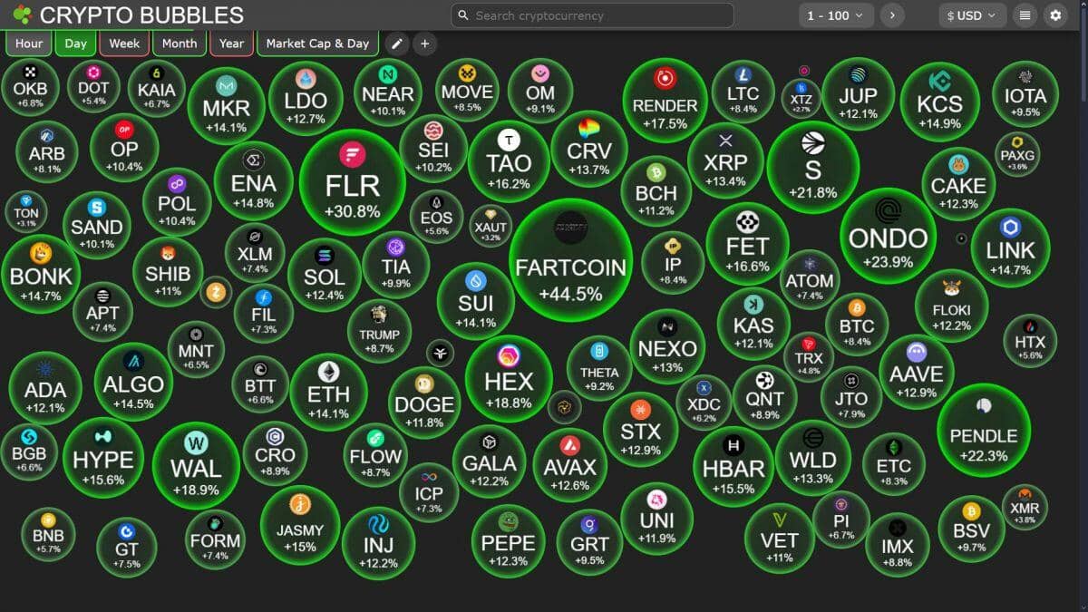Image resolution: width=1088 pixels, height=612 pixels.
Task: Click the UNI unicorn bubble icon
Action: coord(657,500)
